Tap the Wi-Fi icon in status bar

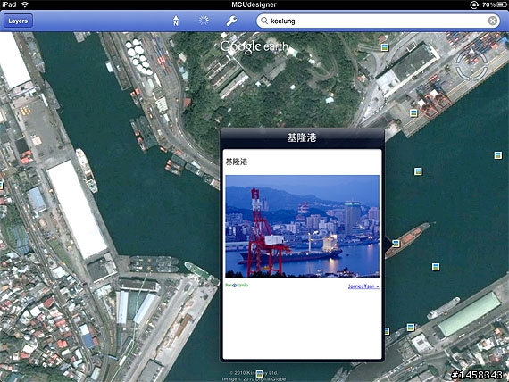coord(24,4)
